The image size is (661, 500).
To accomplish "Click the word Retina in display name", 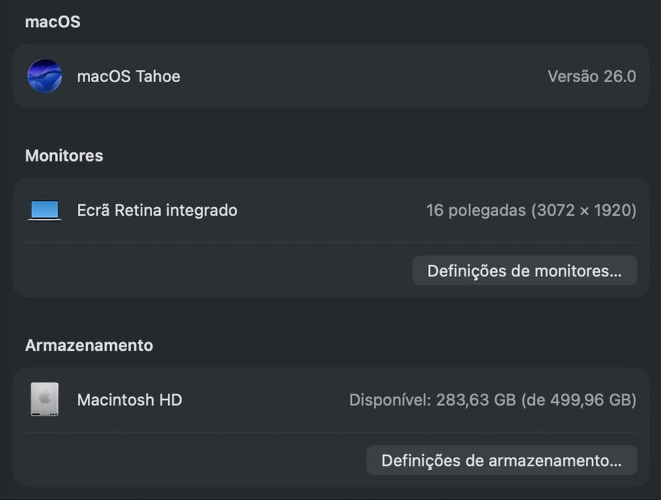I will point(139,210).
